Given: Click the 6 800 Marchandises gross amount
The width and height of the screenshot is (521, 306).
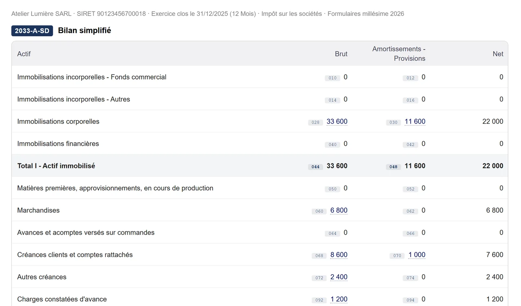Looking at the screenshot, I should click(x=339, y=210).
